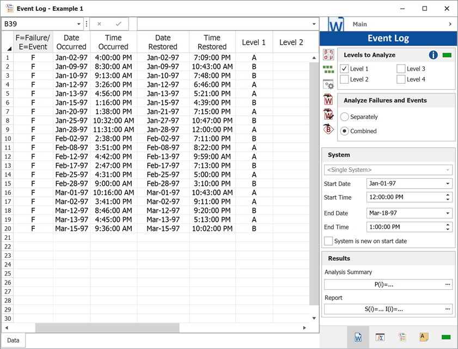Increase End Time with up arrow
The height and width of the screenshot is (349, 458).
coord(448,225)
